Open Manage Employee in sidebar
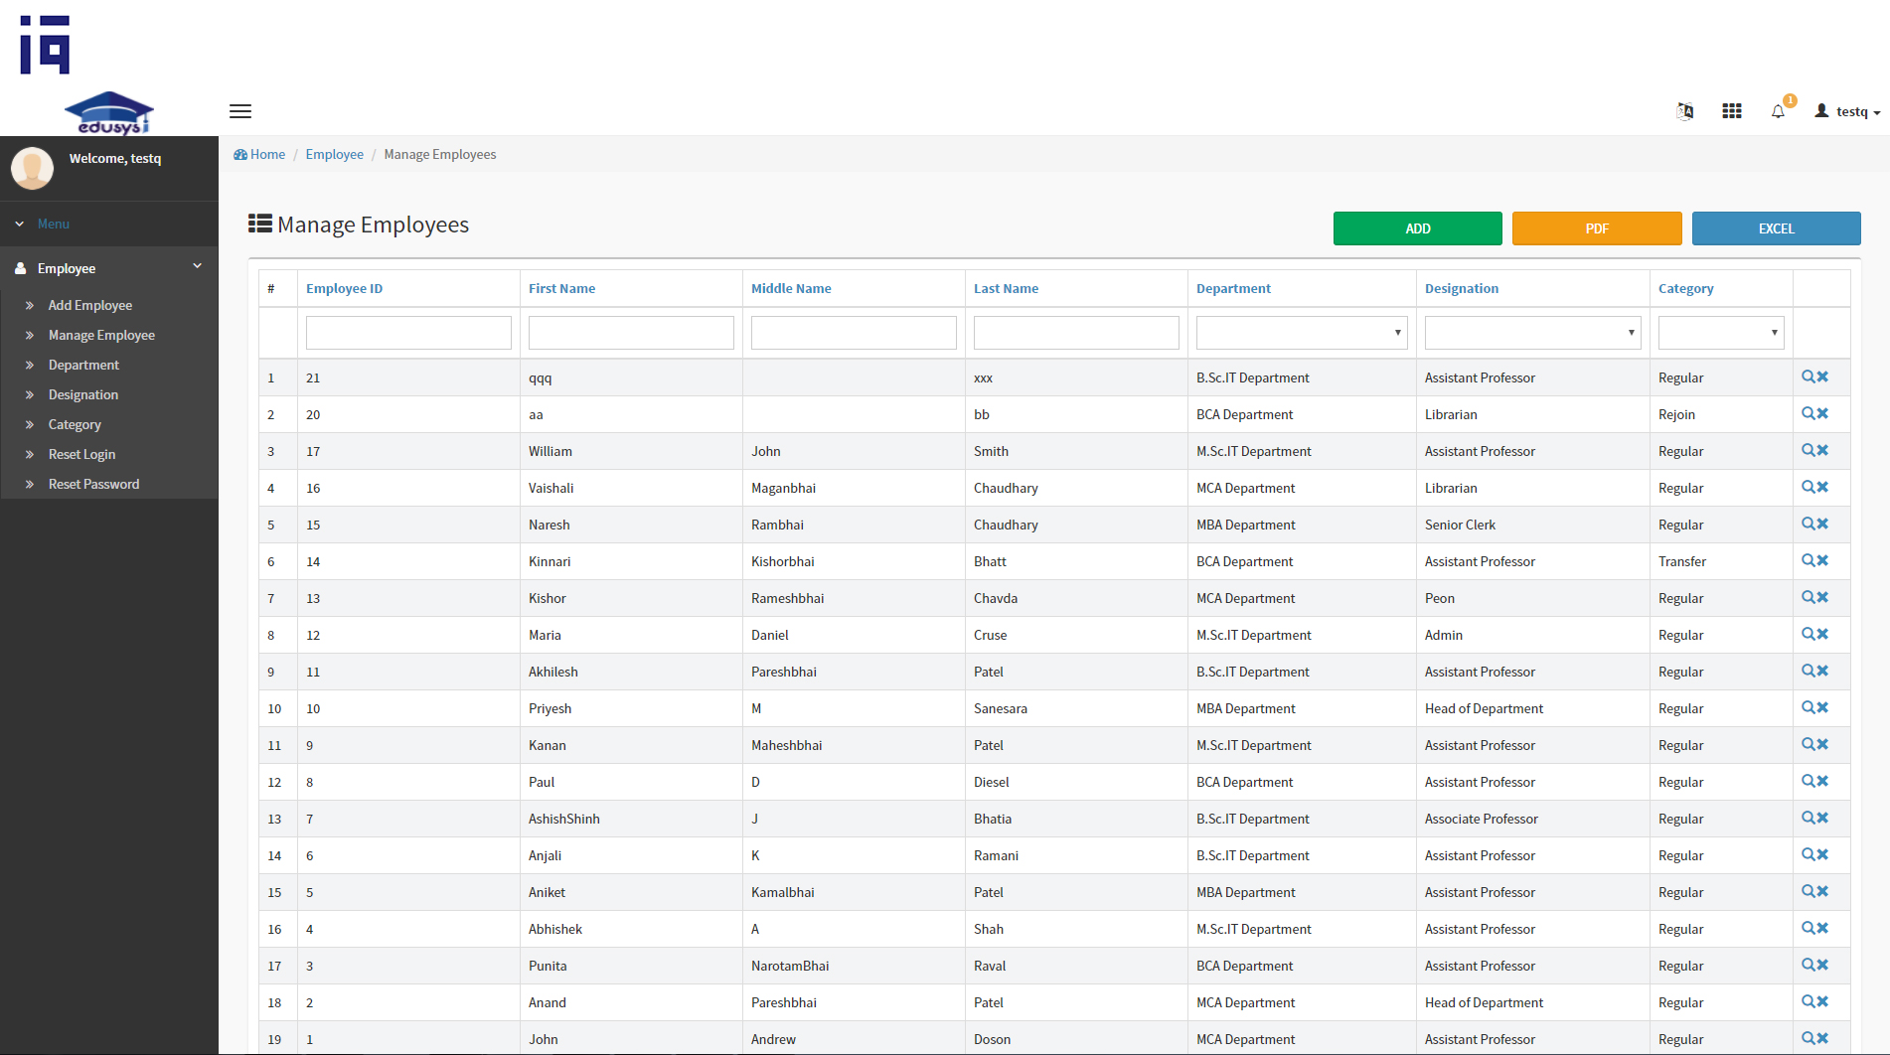Image resolution: width=1890 pixels, height=1055 pixels. [x=101, y=335]
